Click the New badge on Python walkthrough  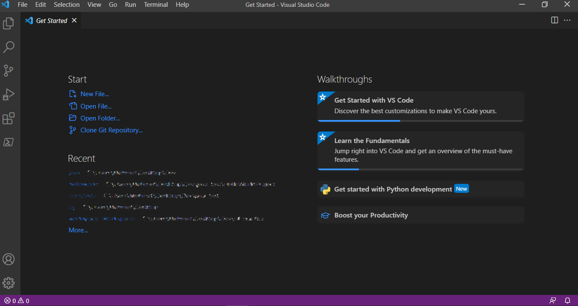(x=461, y=189)
